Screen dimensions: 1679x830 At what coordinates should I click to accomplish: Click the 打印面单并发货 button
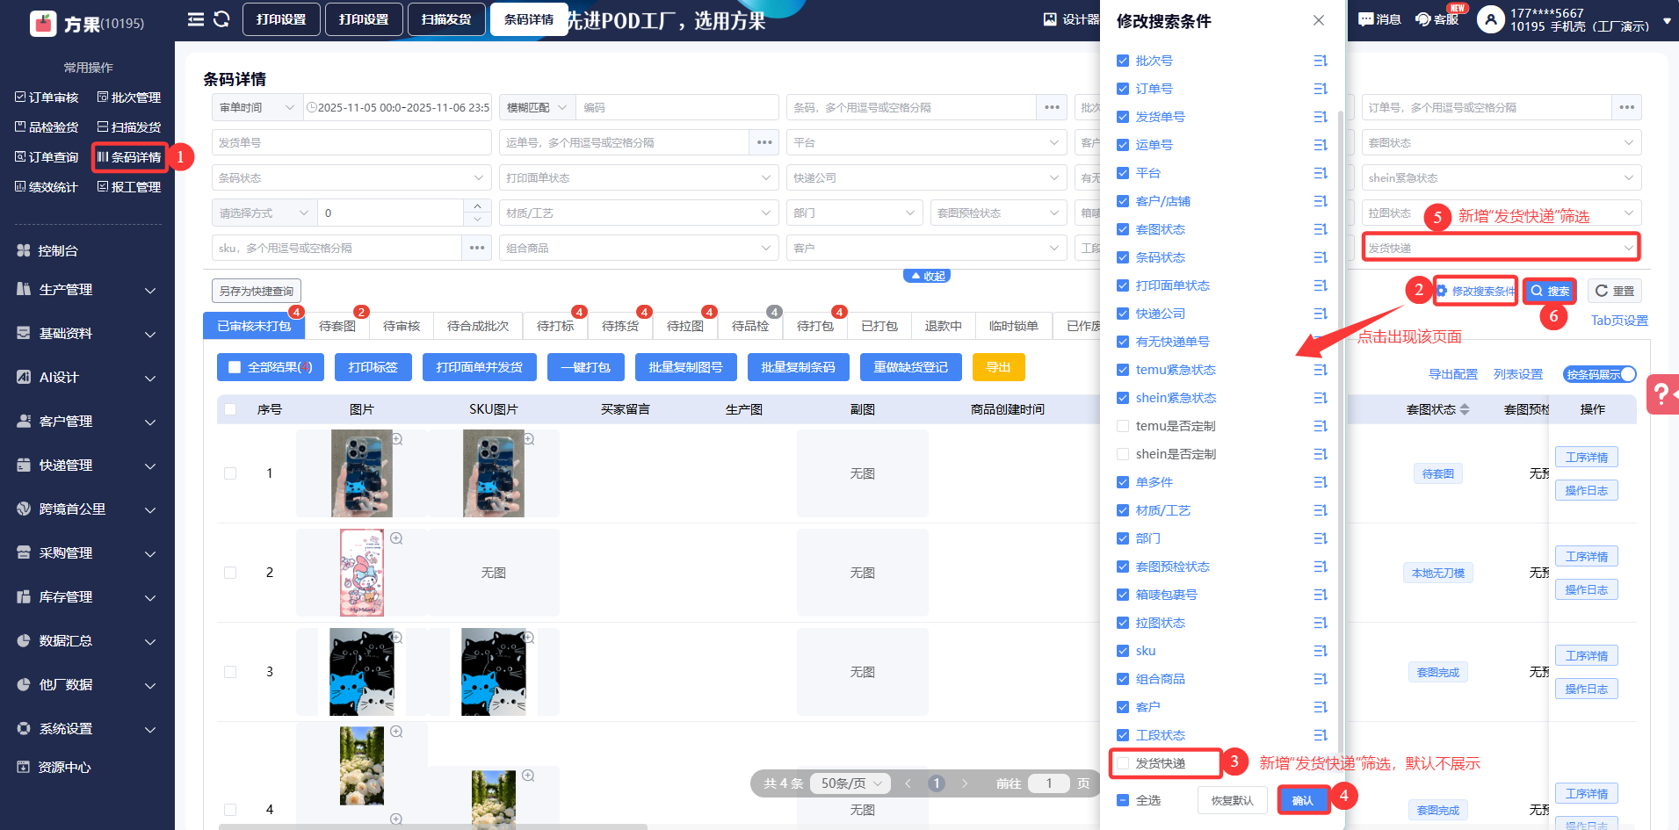(479, 367)
